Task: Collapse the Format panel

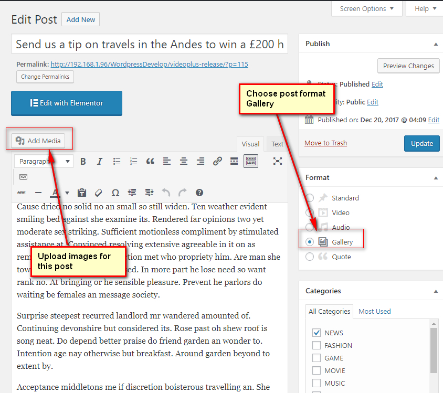Action: pos(436,178)
